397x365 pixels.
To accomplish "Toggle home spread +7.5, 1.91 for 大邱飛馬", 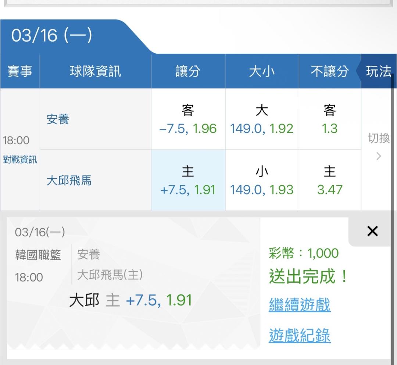I will (x=188, y=180).
